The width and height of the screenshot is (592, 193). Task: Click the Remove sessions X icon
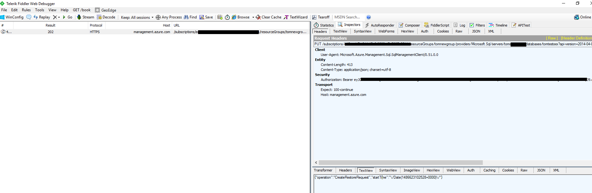click(x=55, y=17)
